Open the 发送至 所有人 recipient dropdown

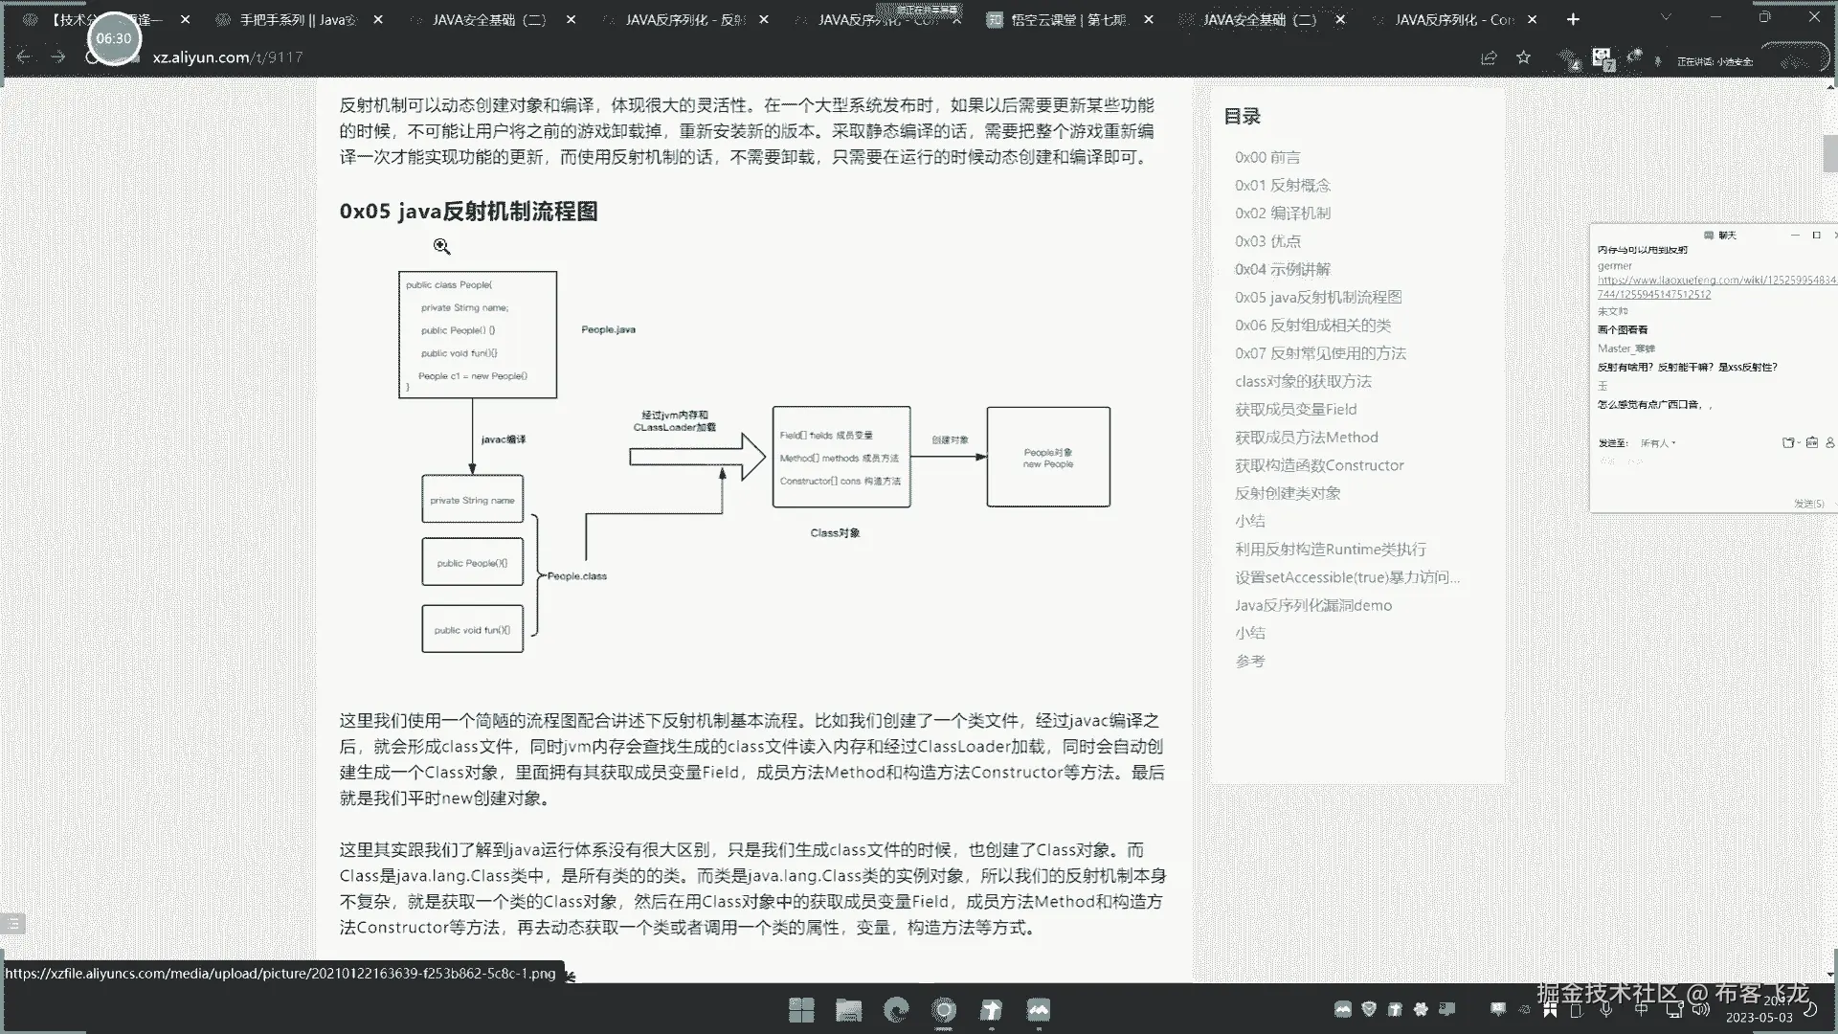coord(1658,443)
